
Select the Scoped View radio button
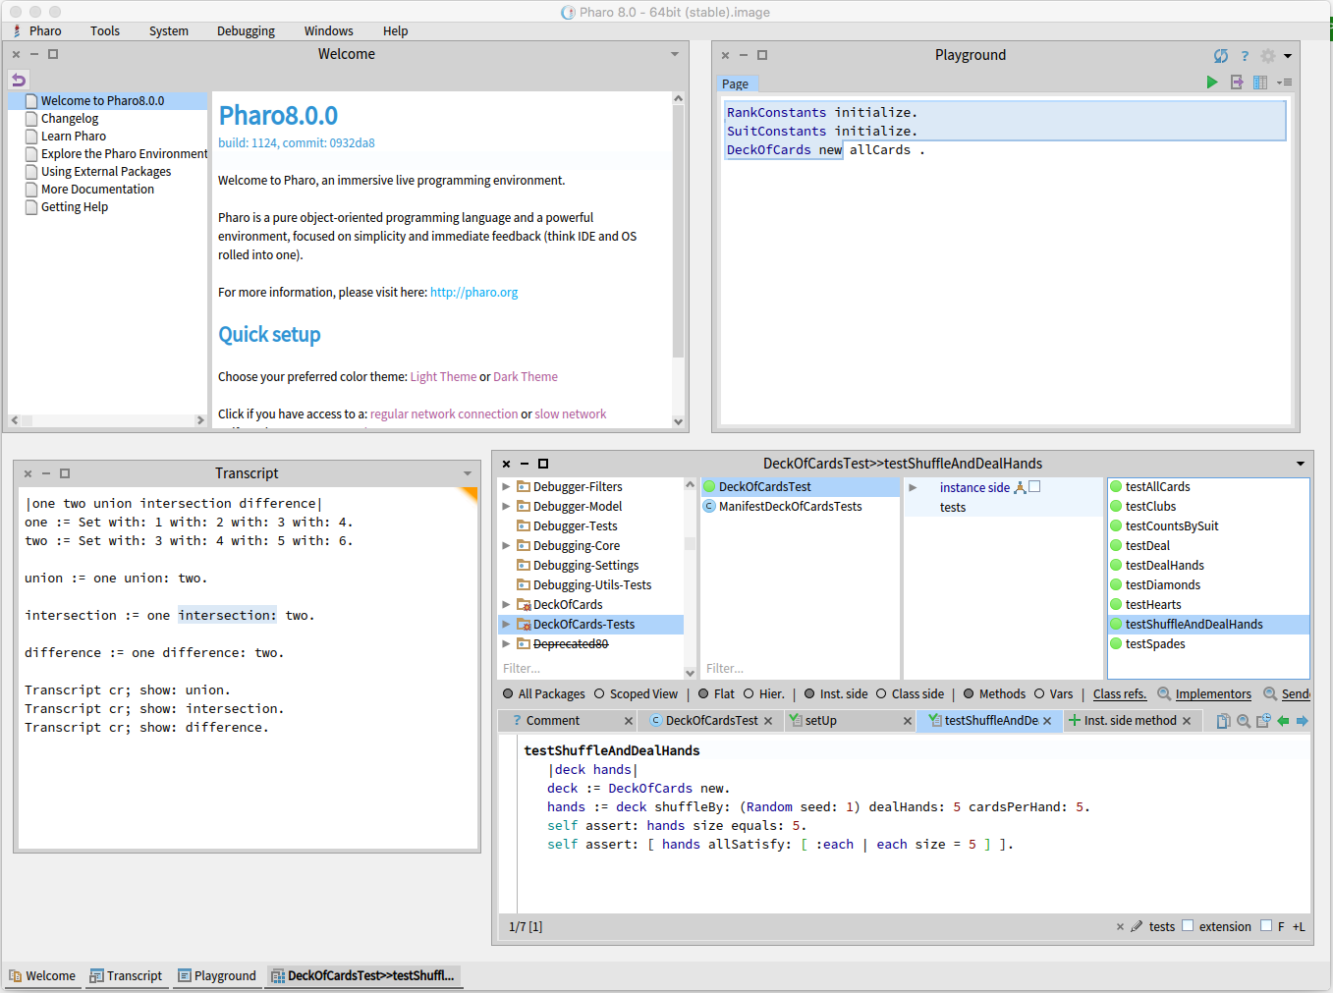(x=599, y=694)
